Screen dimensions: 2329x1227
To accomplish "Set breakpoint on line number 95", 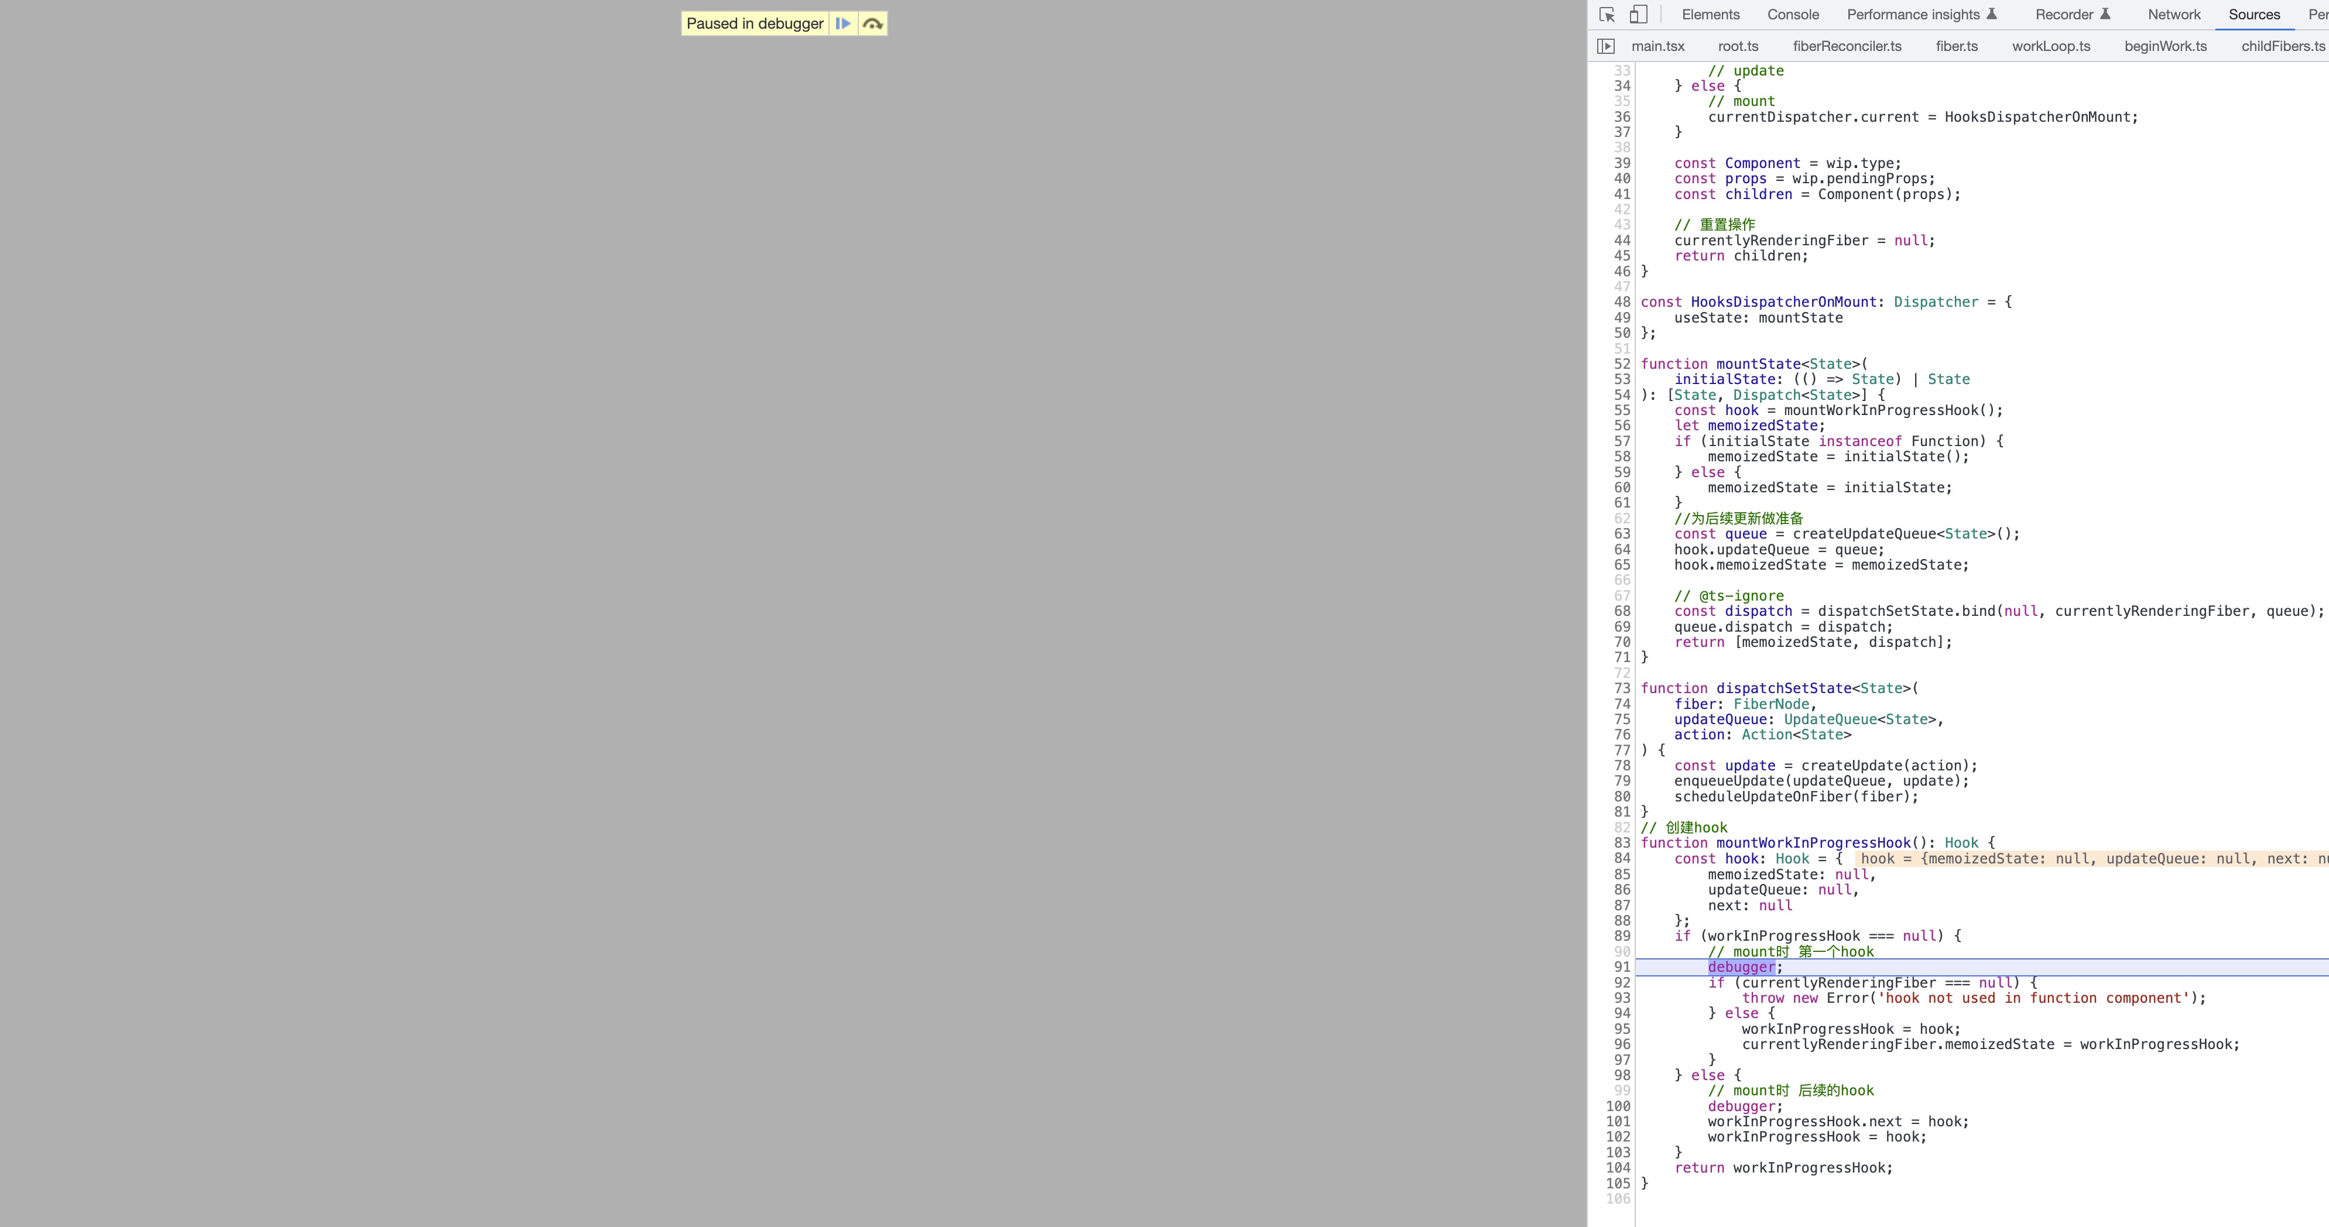I will coord(1622,1029).
